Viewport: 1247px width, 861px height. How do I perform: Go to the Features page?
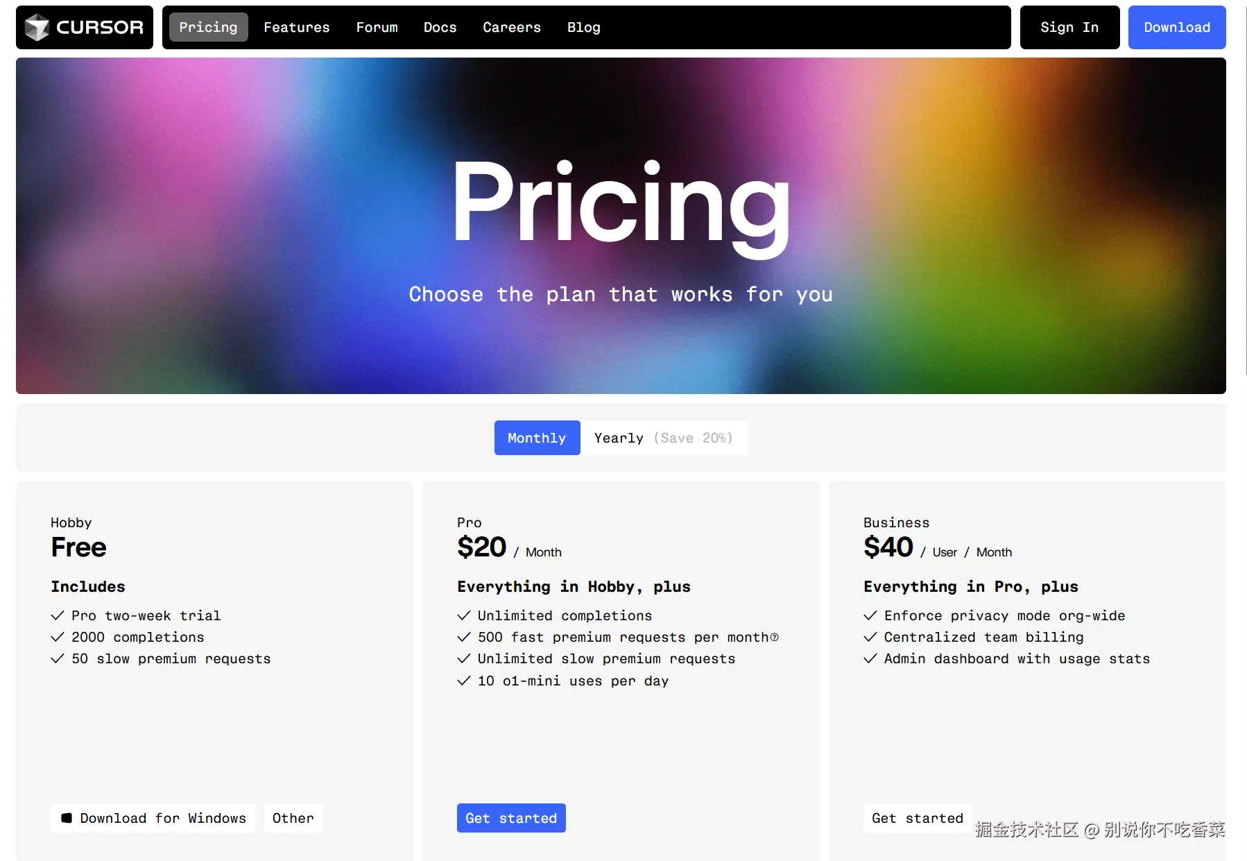coord(296,27)
